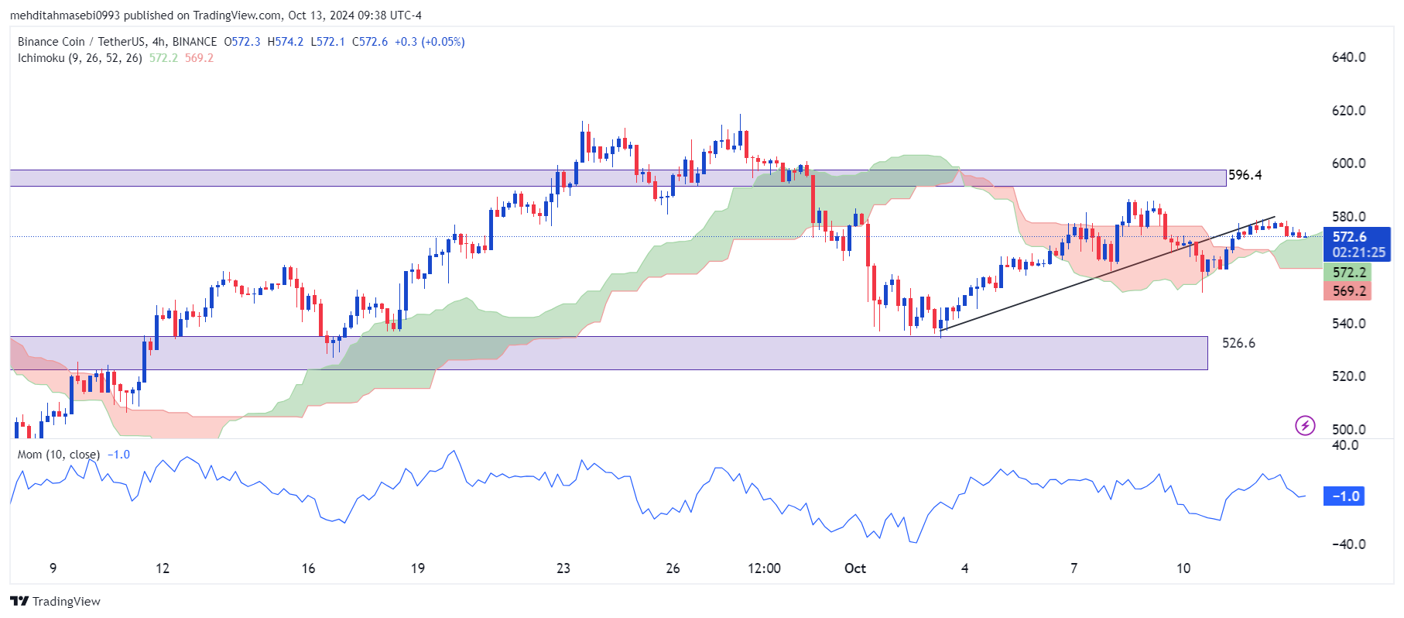Click the black ascending trend line
Image resolution: width=1404 pixels, height=618 pixels.
point(1108,273)
